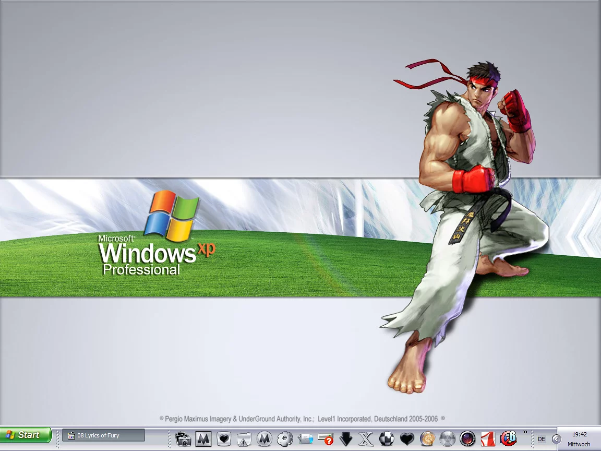Expand the quick launch overflow chevron

click(525, 432)
